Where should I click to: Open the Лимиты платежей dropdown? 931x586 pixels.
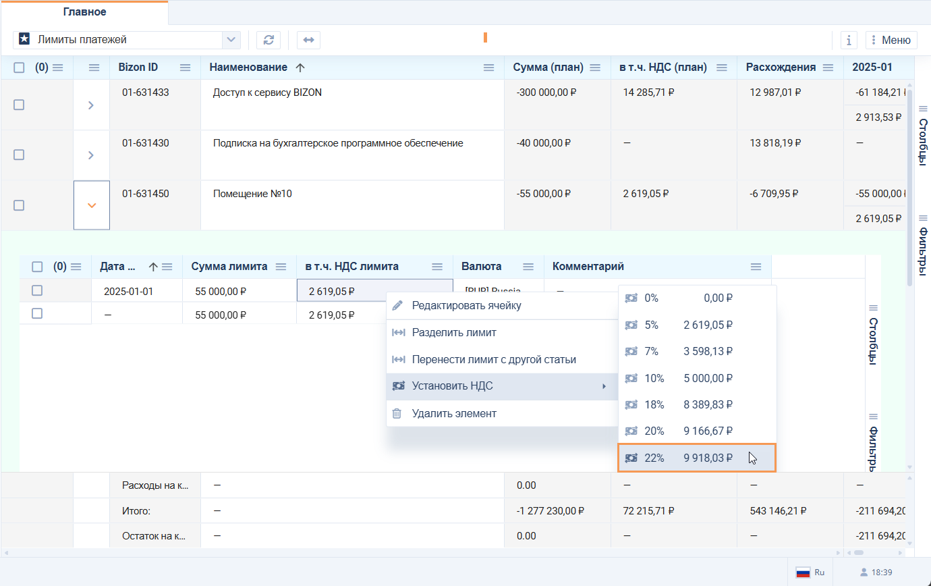click(x=231, y=40)
